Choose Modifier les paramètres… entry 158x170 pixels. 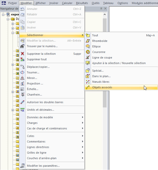(x=52, y=166)
